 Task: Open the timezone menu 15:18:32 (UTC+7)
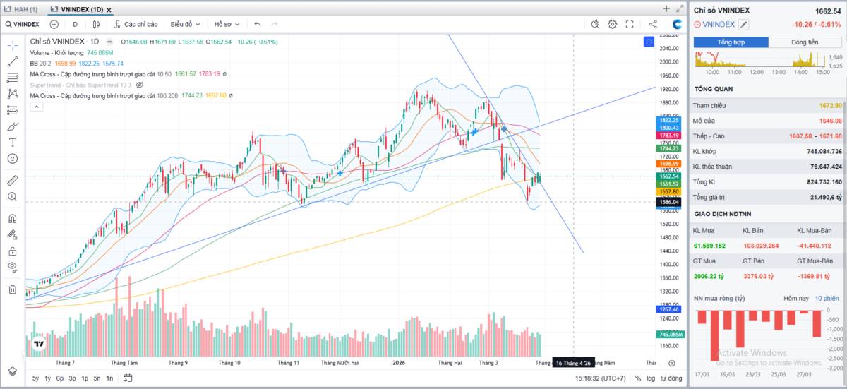601,378
